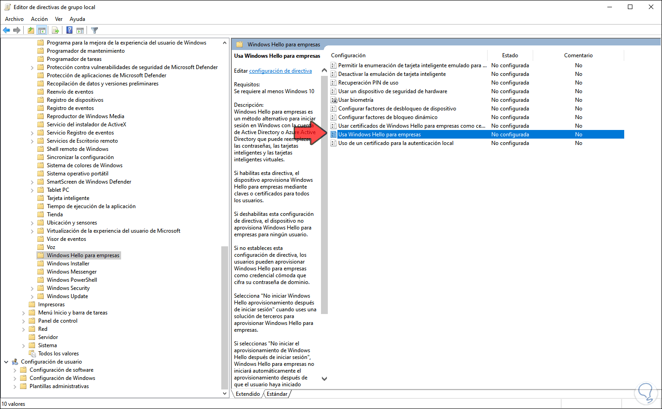This screenshot has height=409, width=662.
Task: Open Help via the blue question mark icon
Action: 69,30
